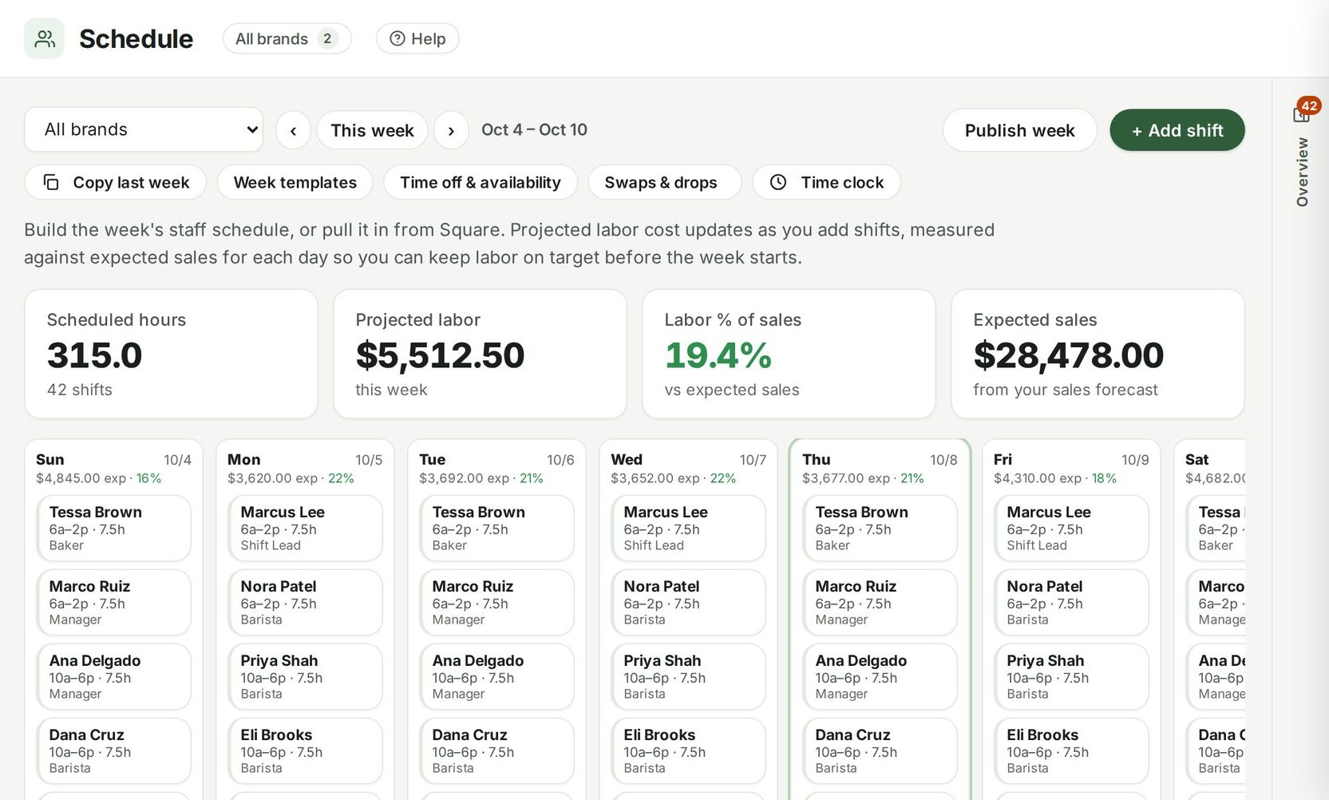
Task: Click the Sun 10/4 day header
Action: [113, 460]
